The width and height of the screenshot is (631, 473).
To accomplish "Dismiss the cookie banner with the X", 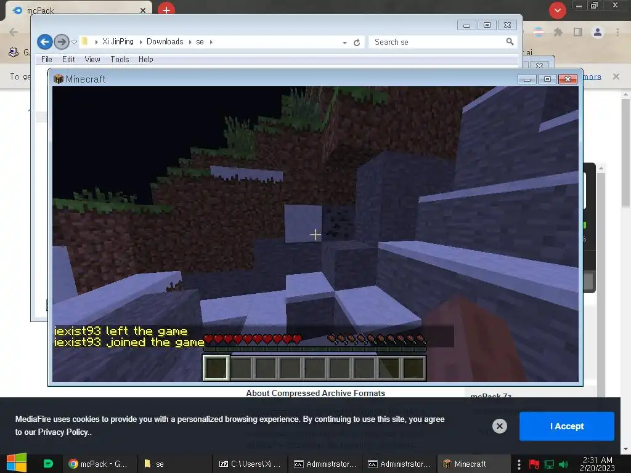I will click(499, 426).
